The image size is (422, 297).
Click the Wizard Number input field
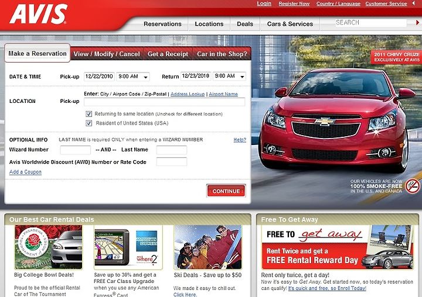click(76, 150)
